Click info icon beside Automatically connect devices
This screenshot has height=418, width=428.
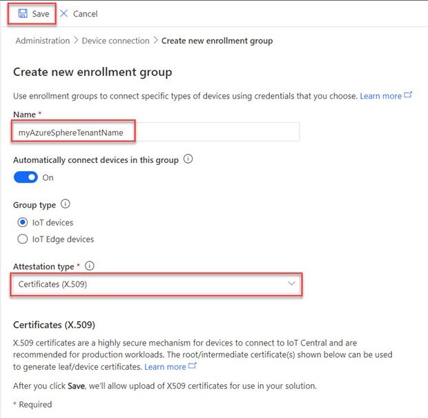(188, 159)
